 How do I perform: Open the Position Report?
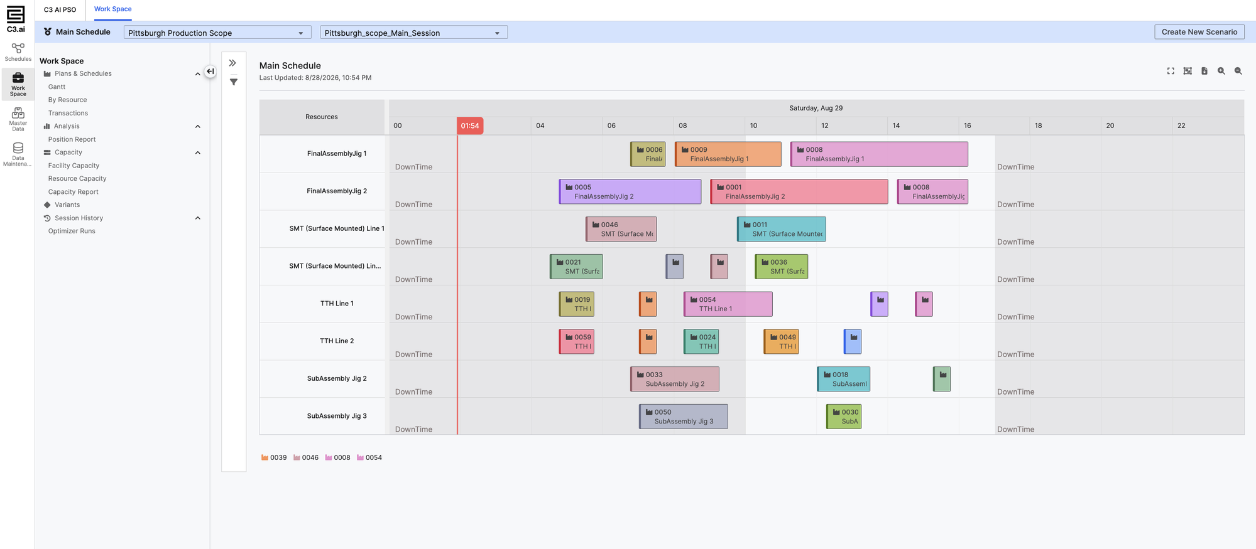[72, 140]
